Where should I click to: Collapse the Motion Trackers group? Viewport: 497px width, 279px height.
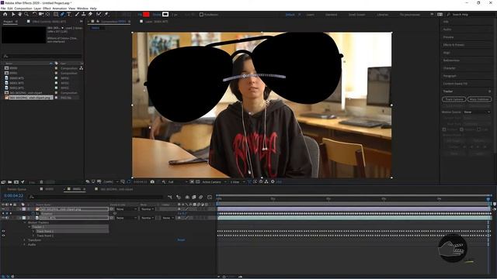pyautogui.click(x=25, y=222)
